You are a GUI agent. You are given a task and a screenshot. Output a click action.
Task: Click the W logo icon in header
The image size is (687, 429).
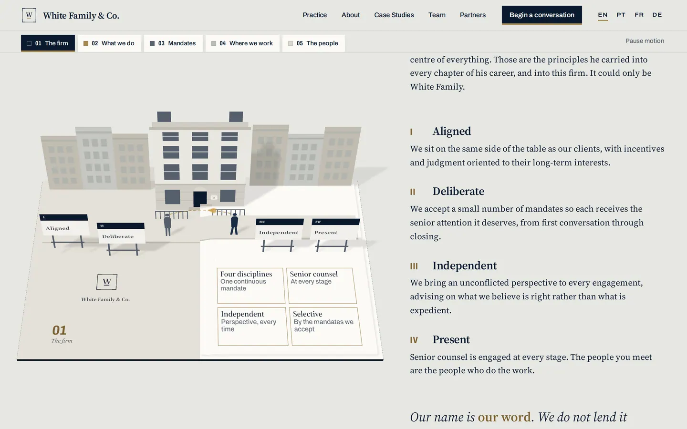click(x=29, y=15)
